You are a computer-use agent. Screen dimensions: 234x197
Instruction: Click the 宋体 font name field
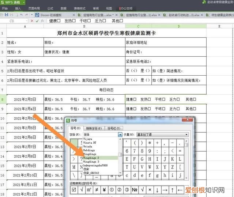(x=101, y=135)
